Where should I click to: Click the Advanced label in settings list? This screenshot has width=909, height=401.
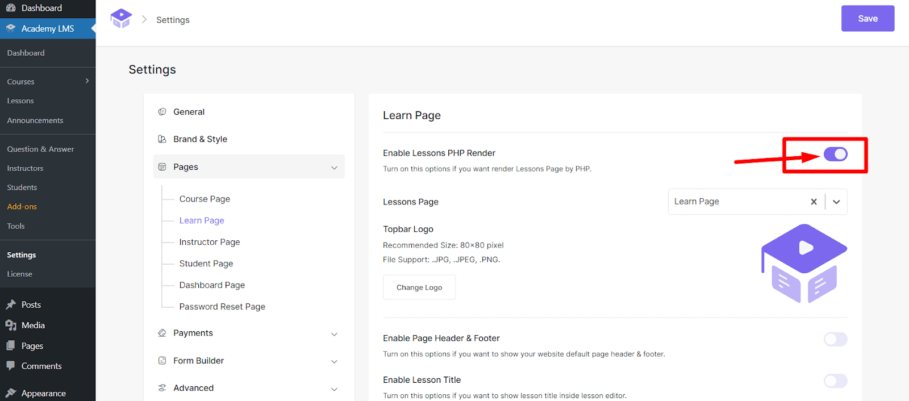(x=193, y=388)
